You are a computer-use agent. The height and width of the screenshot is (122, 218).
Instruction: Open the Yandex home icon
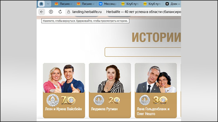pos(51,12)
